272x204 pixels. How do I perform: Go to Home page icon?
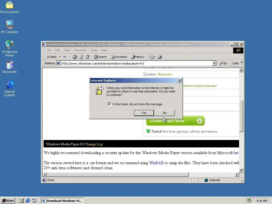point(87,57)
